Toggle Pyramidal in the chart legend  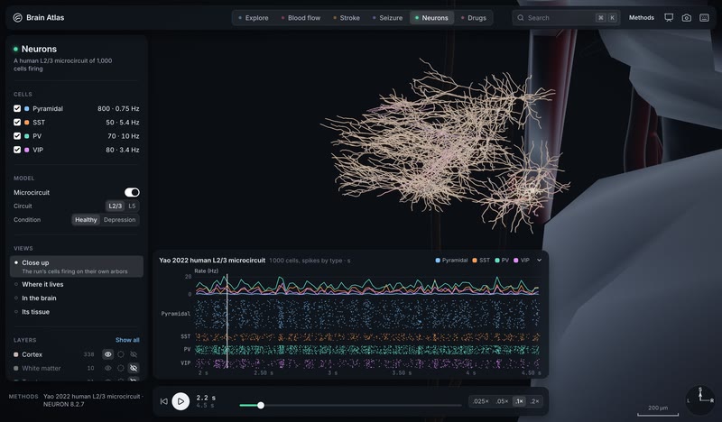(451, 261)
